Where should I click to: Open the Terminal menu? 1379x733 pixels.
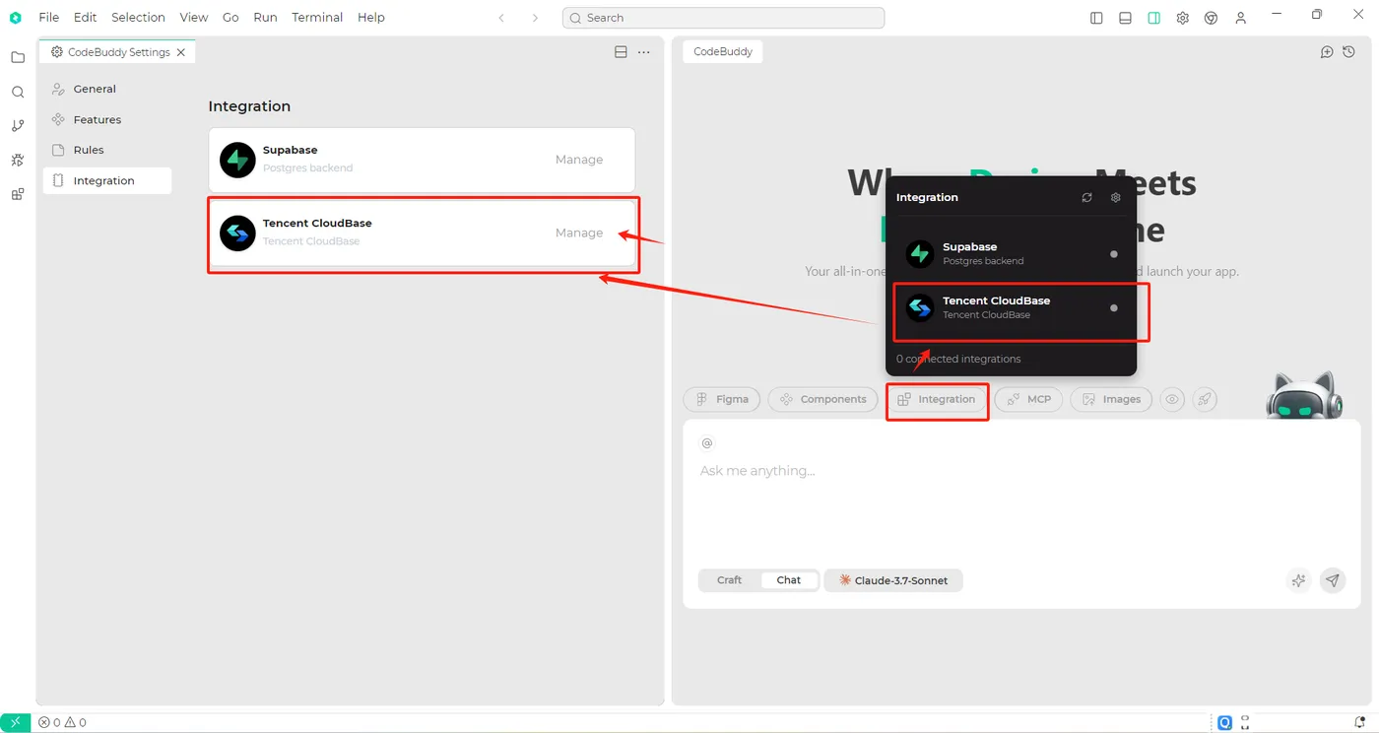tap(317, 18)
